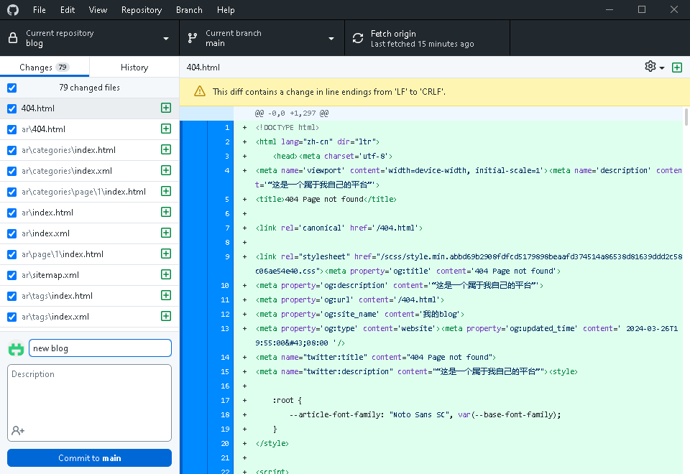Viewport: 690px width, 474px height.
Task: Open the diff settings gear icon
Action: 650,67
